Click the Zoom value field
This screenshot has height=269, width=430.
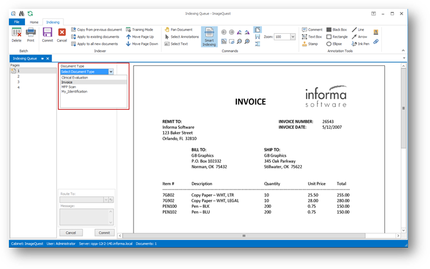click(x=282, y=37)
